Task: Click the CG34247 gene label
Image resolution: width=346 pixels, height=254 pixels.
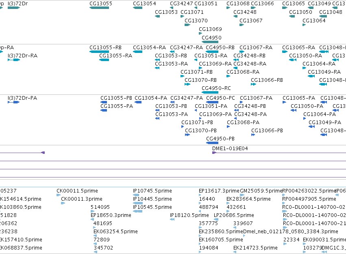Action: 181,4
